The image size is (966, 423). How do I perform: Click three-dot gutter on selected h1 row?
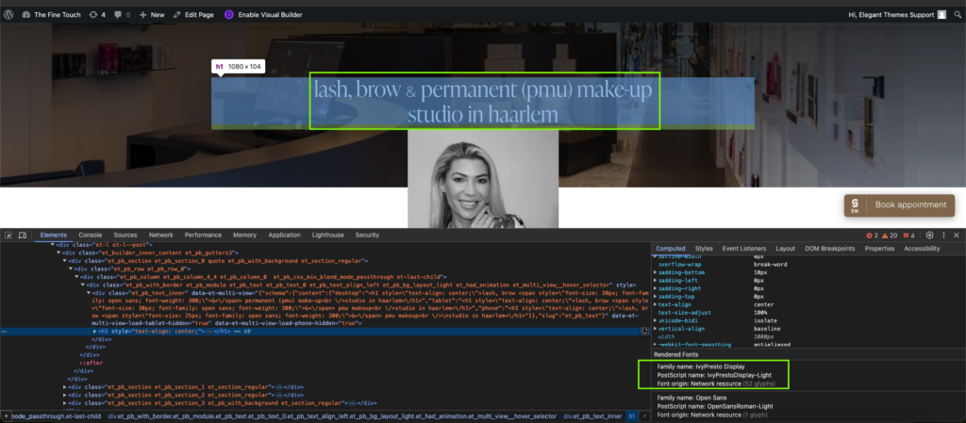click(5, 332)
